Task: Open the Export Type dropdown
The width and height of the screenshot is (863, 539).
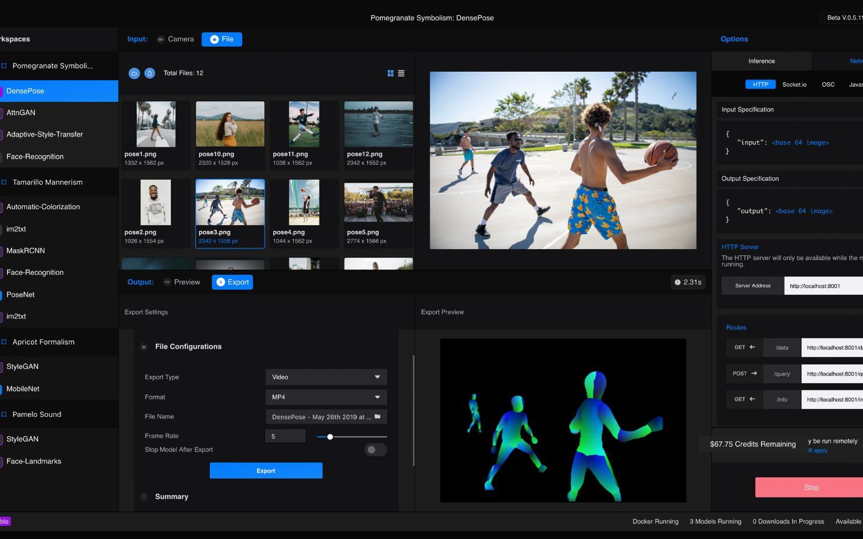Action: [x=326, y=377]
